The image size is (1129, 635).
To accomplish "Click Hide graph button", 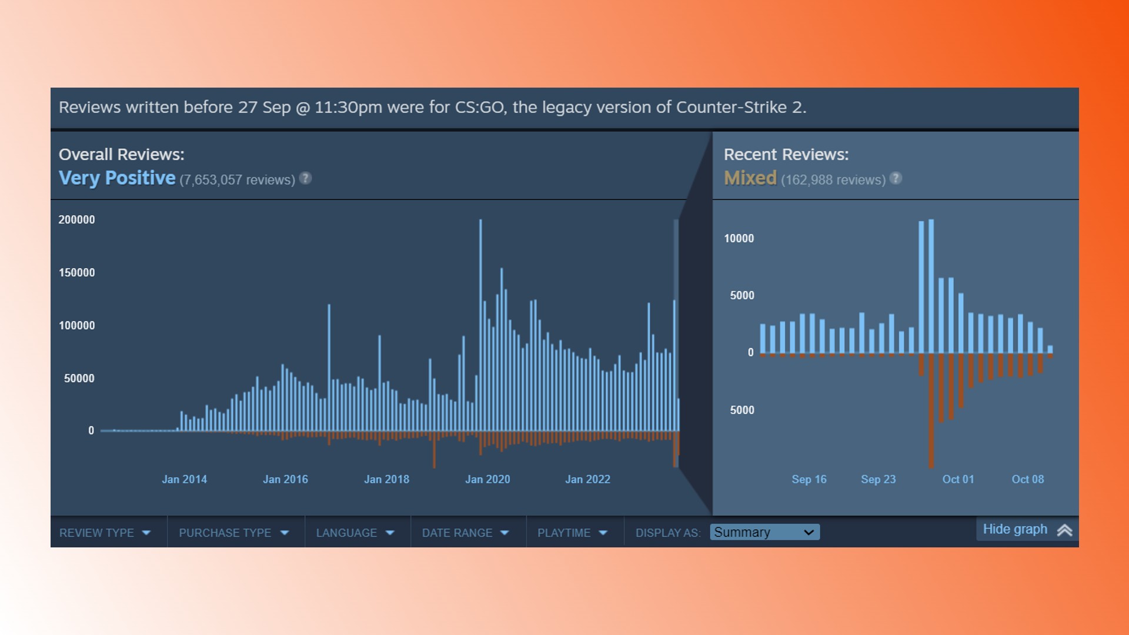I will pos(1022,530).
